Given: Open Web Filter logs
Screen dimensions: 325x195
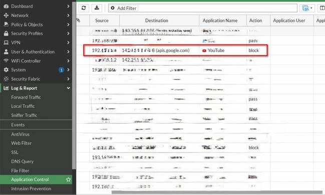Looking at the screenshot, I should click(x=22, y=143).
